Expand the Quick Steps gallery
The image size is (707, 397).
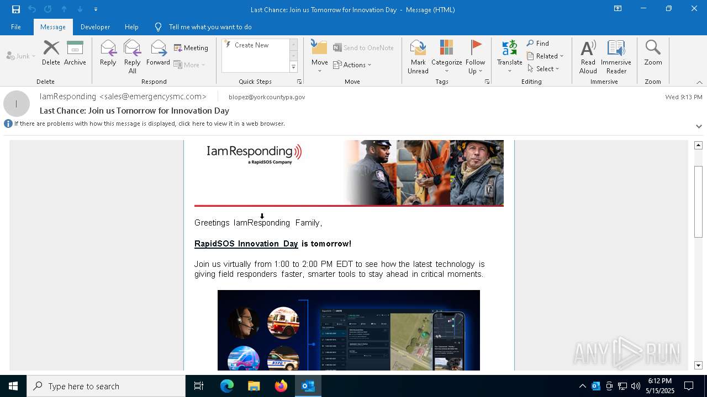294,67
